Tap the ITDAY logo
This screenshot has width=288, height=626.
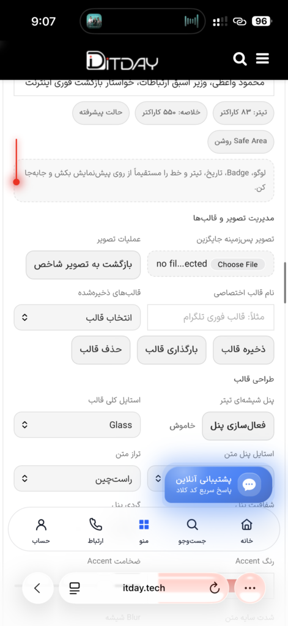(122, 61)
